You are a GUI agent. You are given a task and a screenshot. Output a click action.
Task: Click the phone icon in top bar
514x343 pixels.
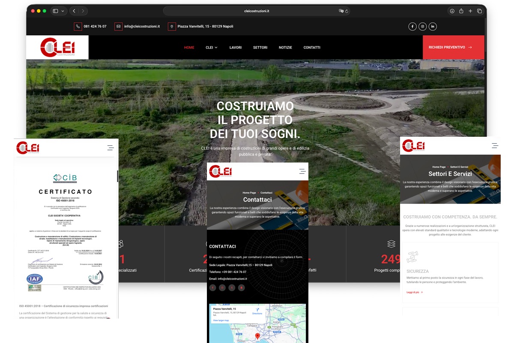pyautogui.click(x=78, y=27)
